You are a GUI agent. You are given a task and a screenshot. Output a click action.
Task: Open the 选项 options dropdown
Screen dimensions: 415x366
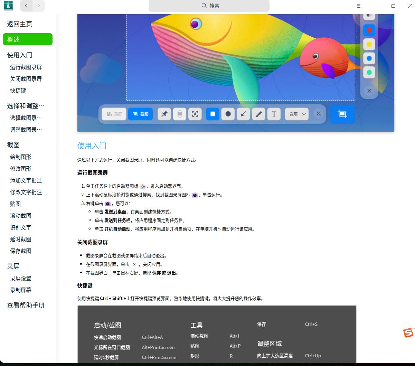tap(296, 114)
